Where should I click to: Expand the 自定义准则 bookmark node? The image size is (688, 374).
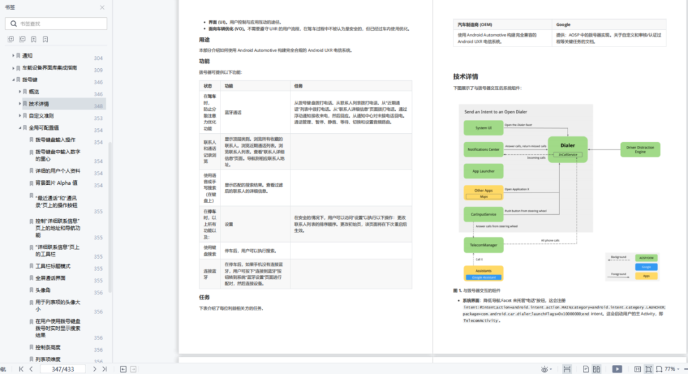click(20, 116)
